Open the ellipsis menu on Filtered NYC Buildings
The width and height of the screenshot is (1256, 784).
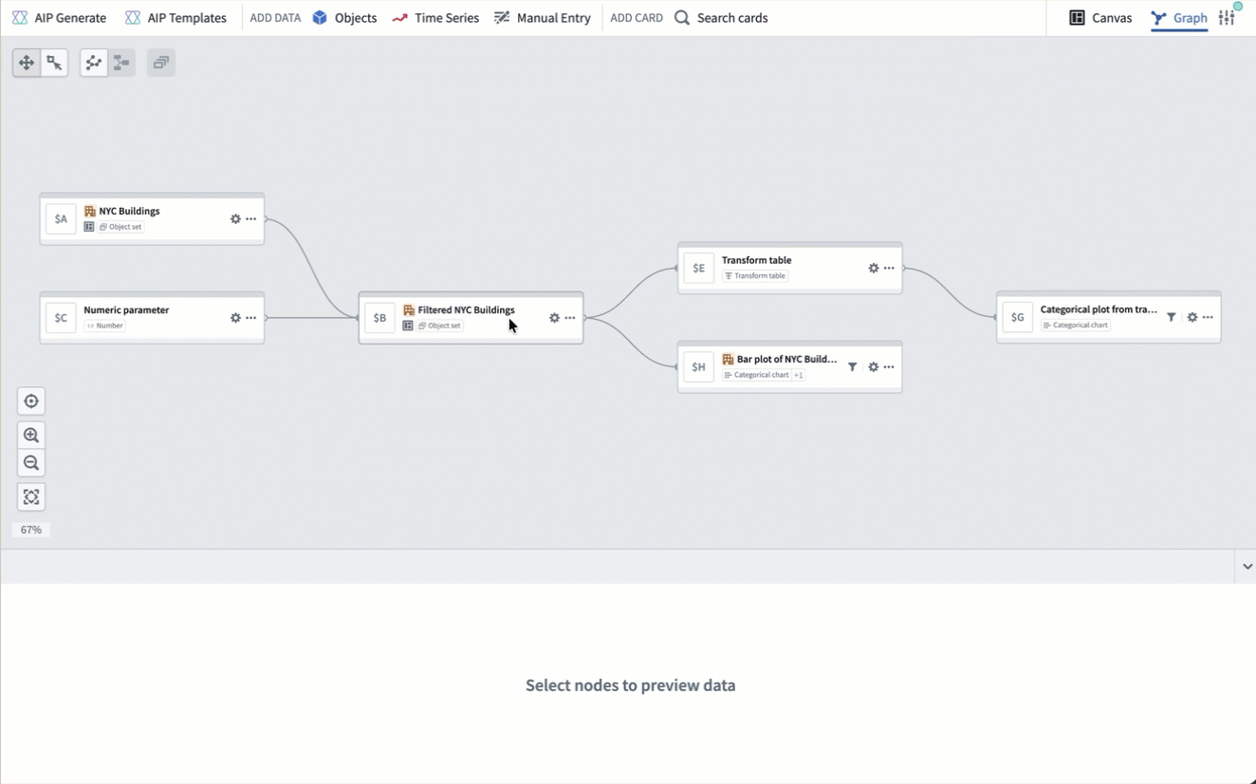569,318
